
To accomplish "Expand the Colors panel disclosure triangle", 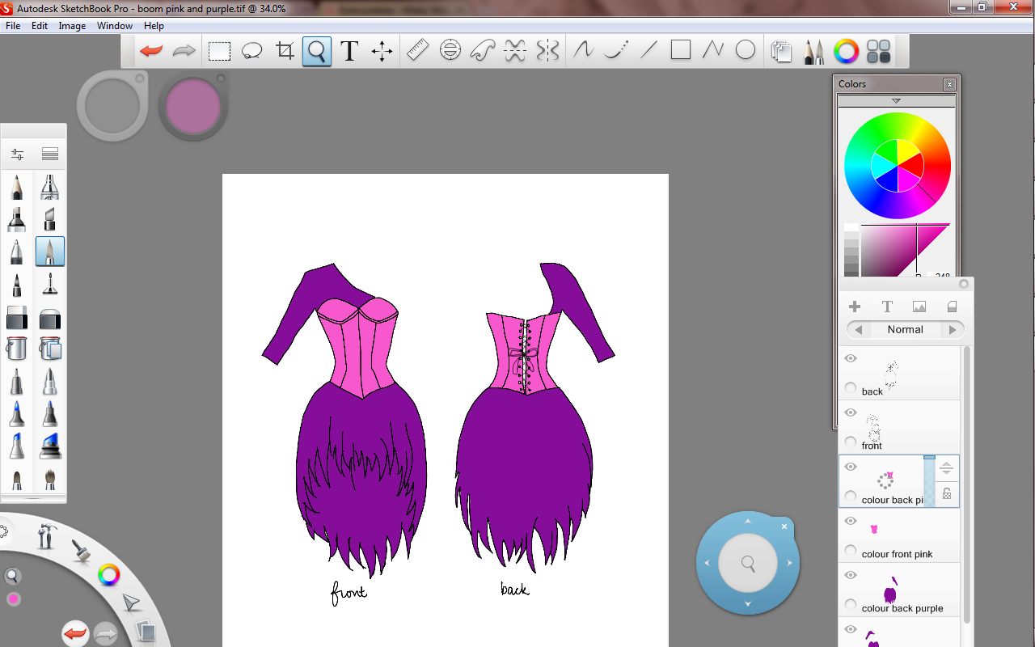I will (x=896, y=101).
